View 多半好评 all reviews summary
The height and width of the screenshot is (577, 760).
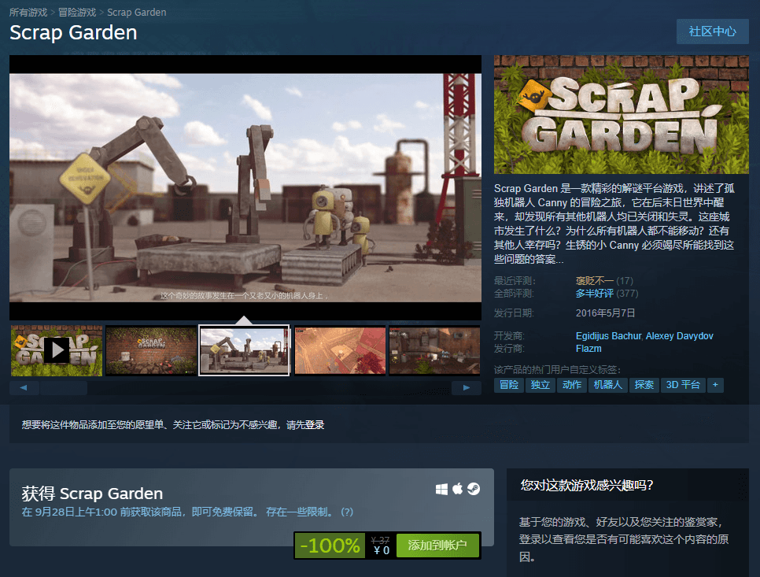pyautogui.click(x=594, y=294)
